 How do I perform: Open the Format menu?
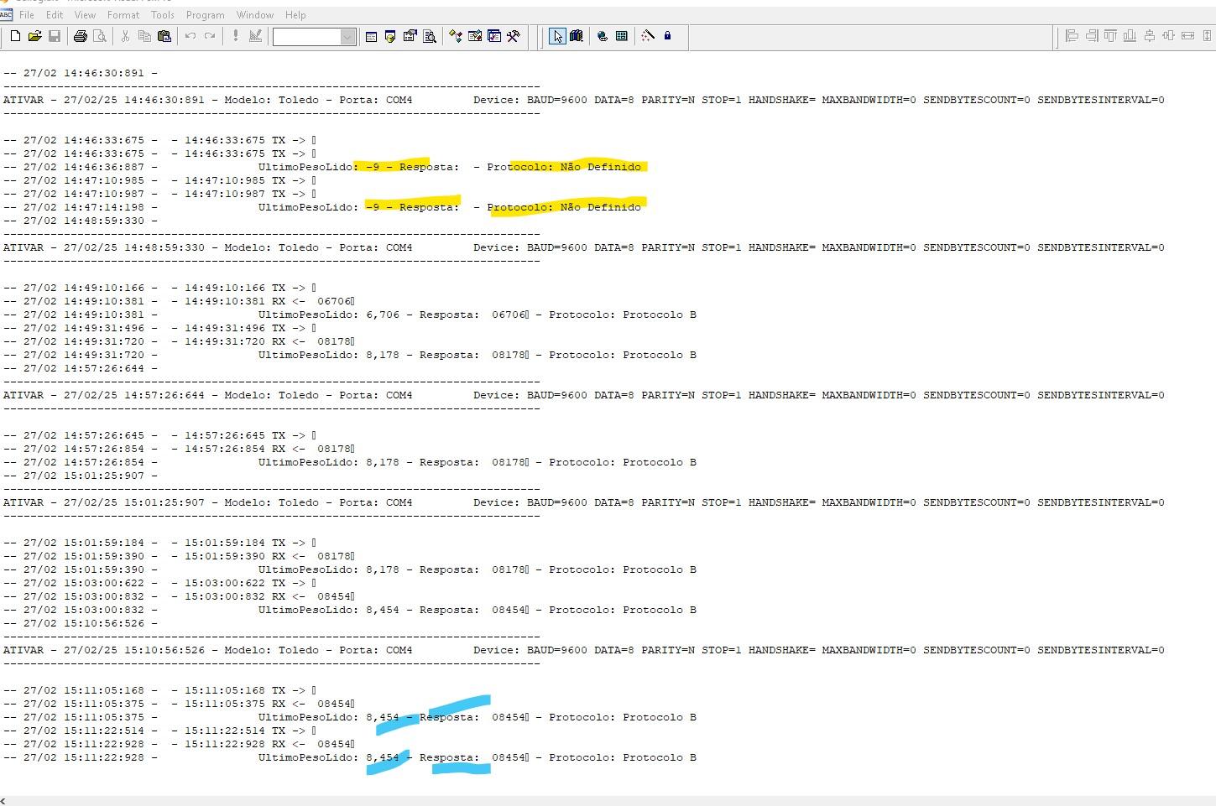123,15
